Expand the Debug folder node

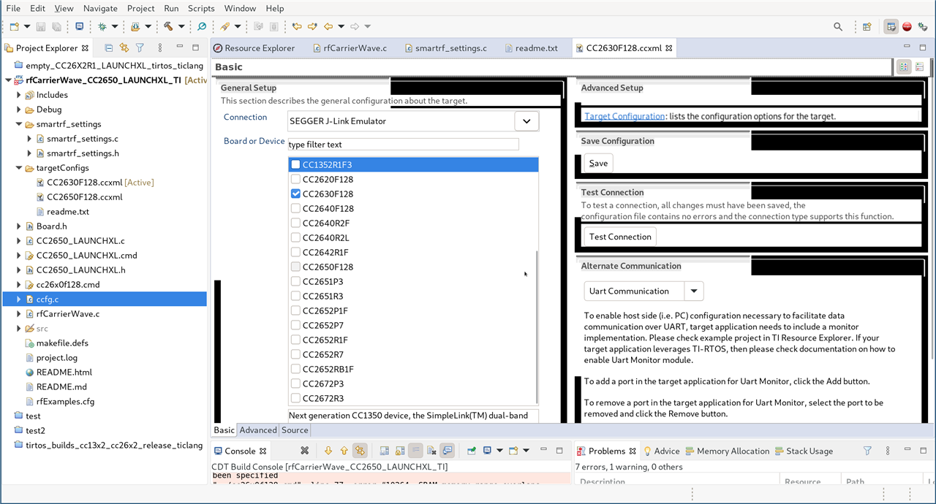point(19,110)
